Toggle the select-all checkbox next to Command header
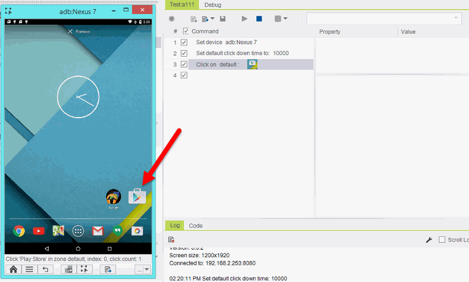The height and width of the screenshot is (282, 469). point(186,31)
